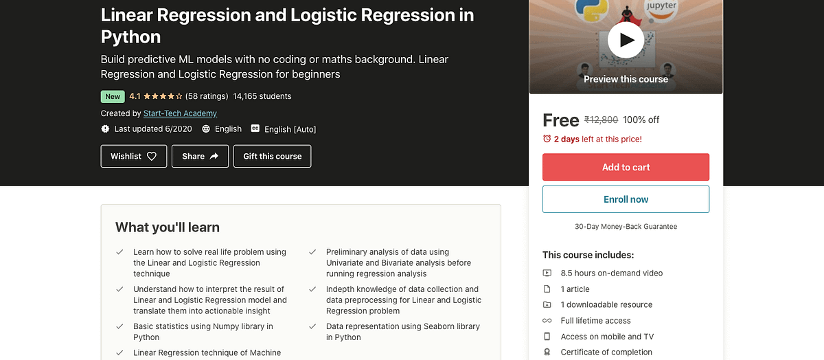Click the This course includes heading
The height and width of the screenshot is (360, 824).
tap(588, 254)
